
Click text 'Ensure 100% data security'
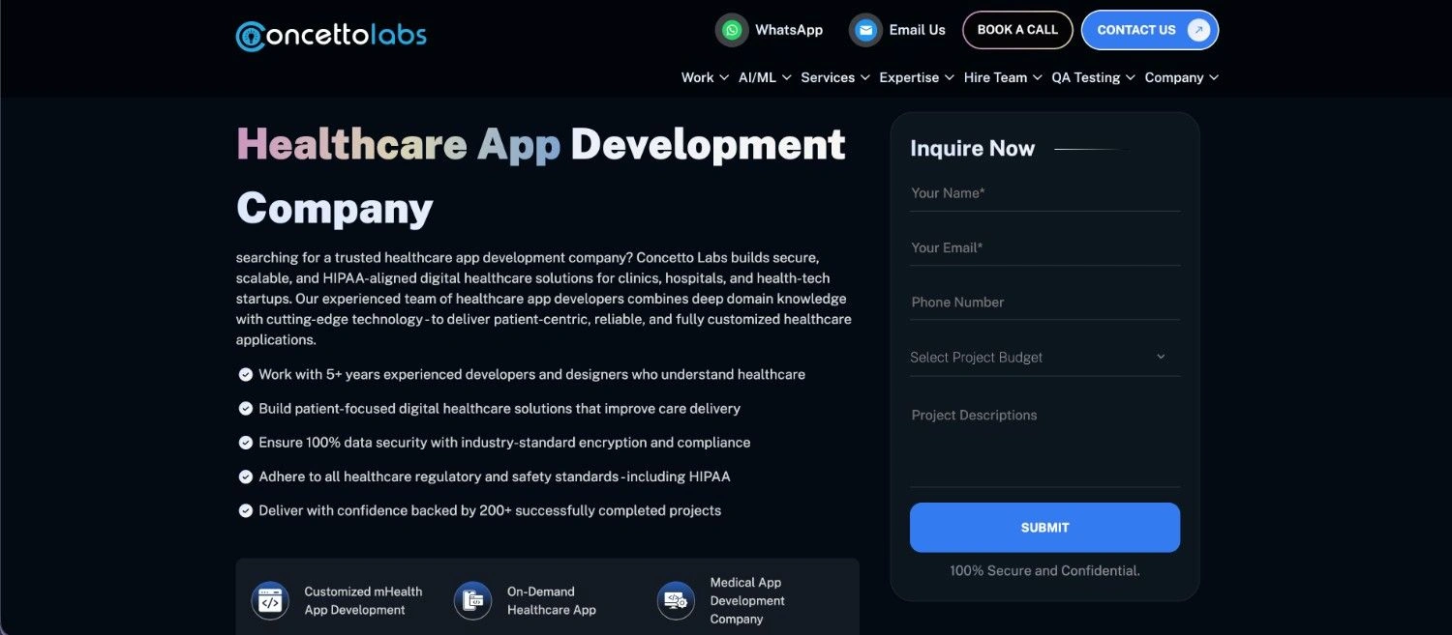tap(504, 442)
